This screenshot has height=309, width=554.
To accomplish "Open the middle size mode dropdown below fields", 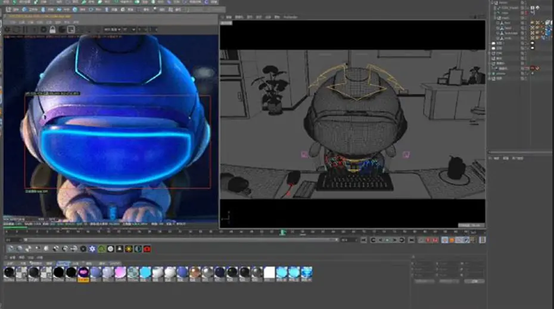I will pyautogui.click(x=449, y=281).
